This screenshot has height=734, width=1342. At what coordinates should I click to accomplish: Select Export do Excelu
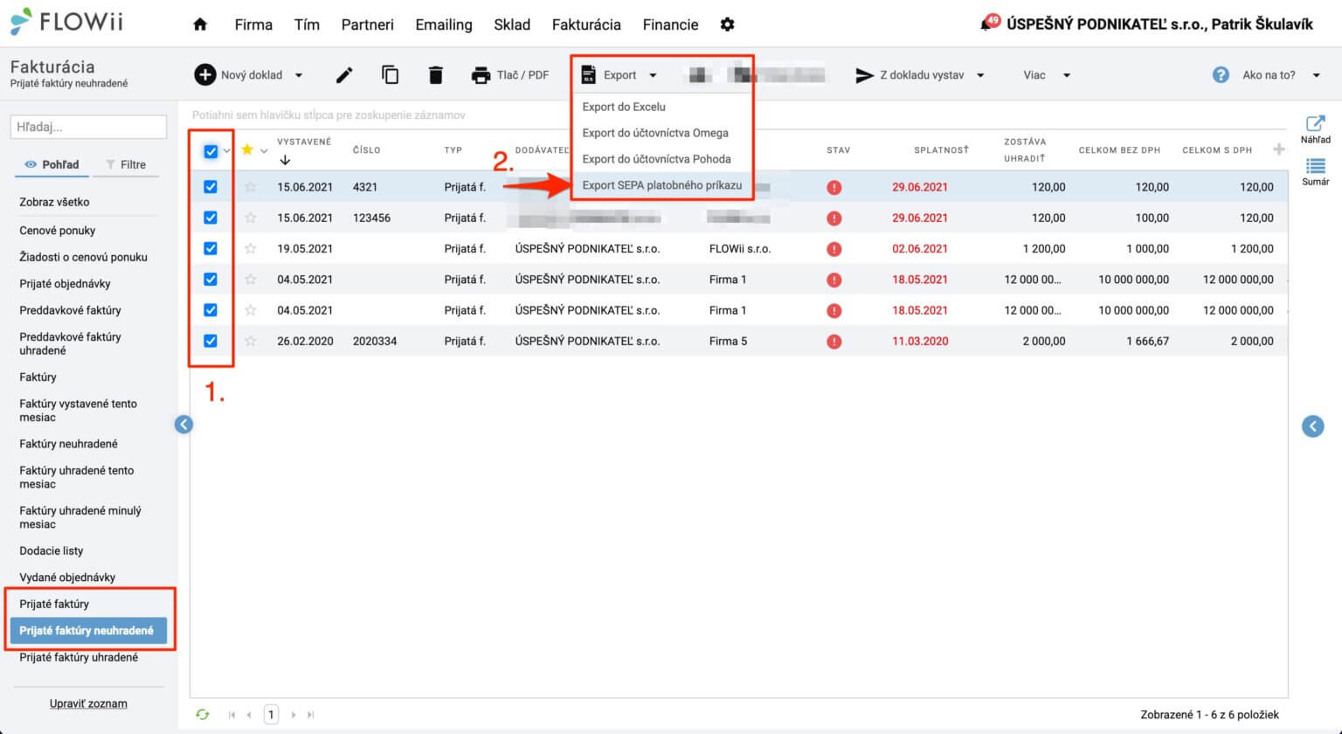point(624,107)
